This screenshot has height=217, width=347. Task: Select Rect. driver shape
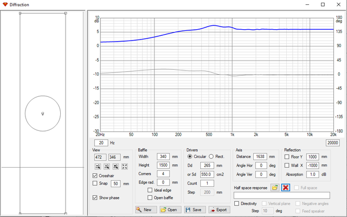point(211,156)
